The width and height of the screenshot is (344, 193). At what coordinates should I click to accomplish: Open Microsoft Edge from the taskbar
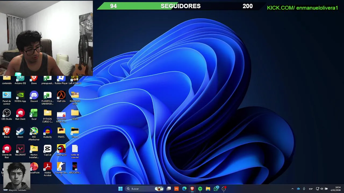[184, 189]
